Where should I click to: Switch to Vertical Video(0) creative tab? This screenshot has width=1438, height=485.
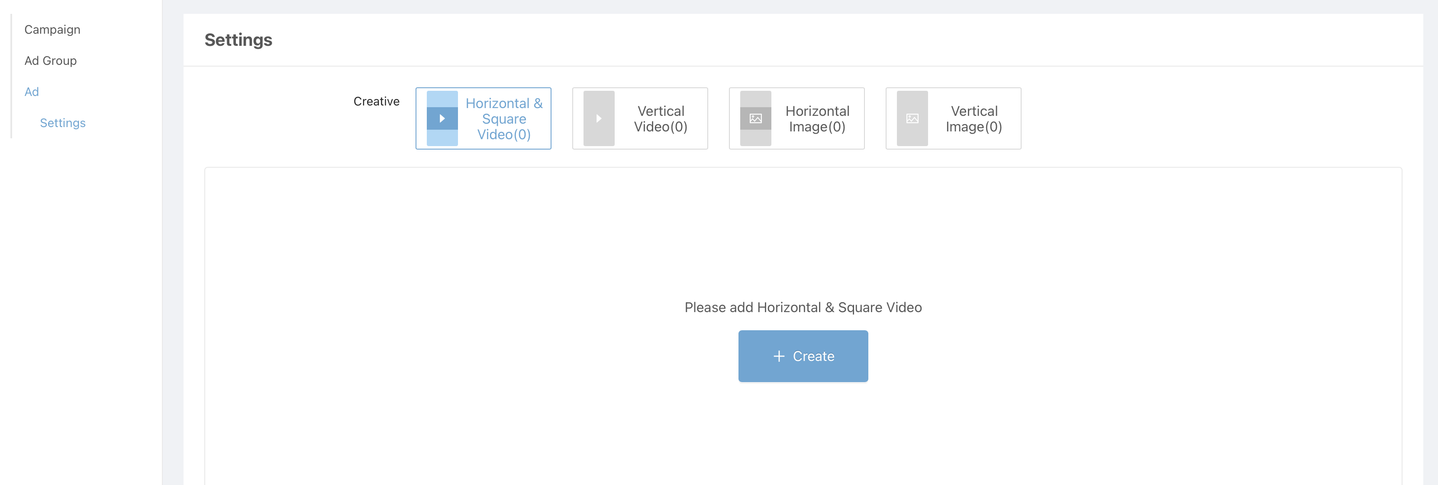pyautogui.click(x=640, y=118)
